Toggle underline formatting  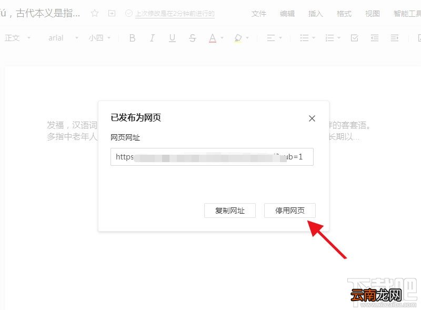click(173, 38)
